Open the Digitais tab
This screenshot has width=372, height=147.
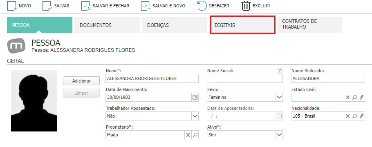[243, 25]
